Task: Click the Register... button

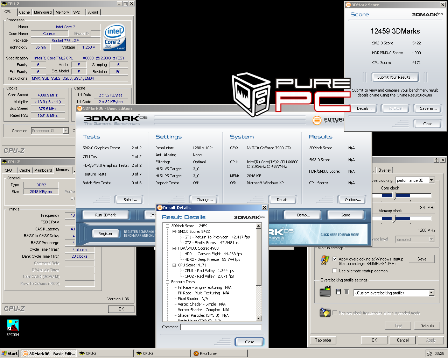Action: (107, 234)
